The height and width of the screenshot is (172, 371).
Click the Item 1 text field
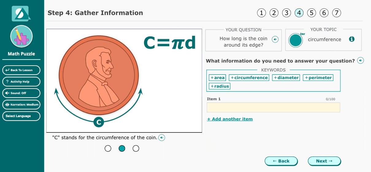pyautogui.click(x=273, y=107)
